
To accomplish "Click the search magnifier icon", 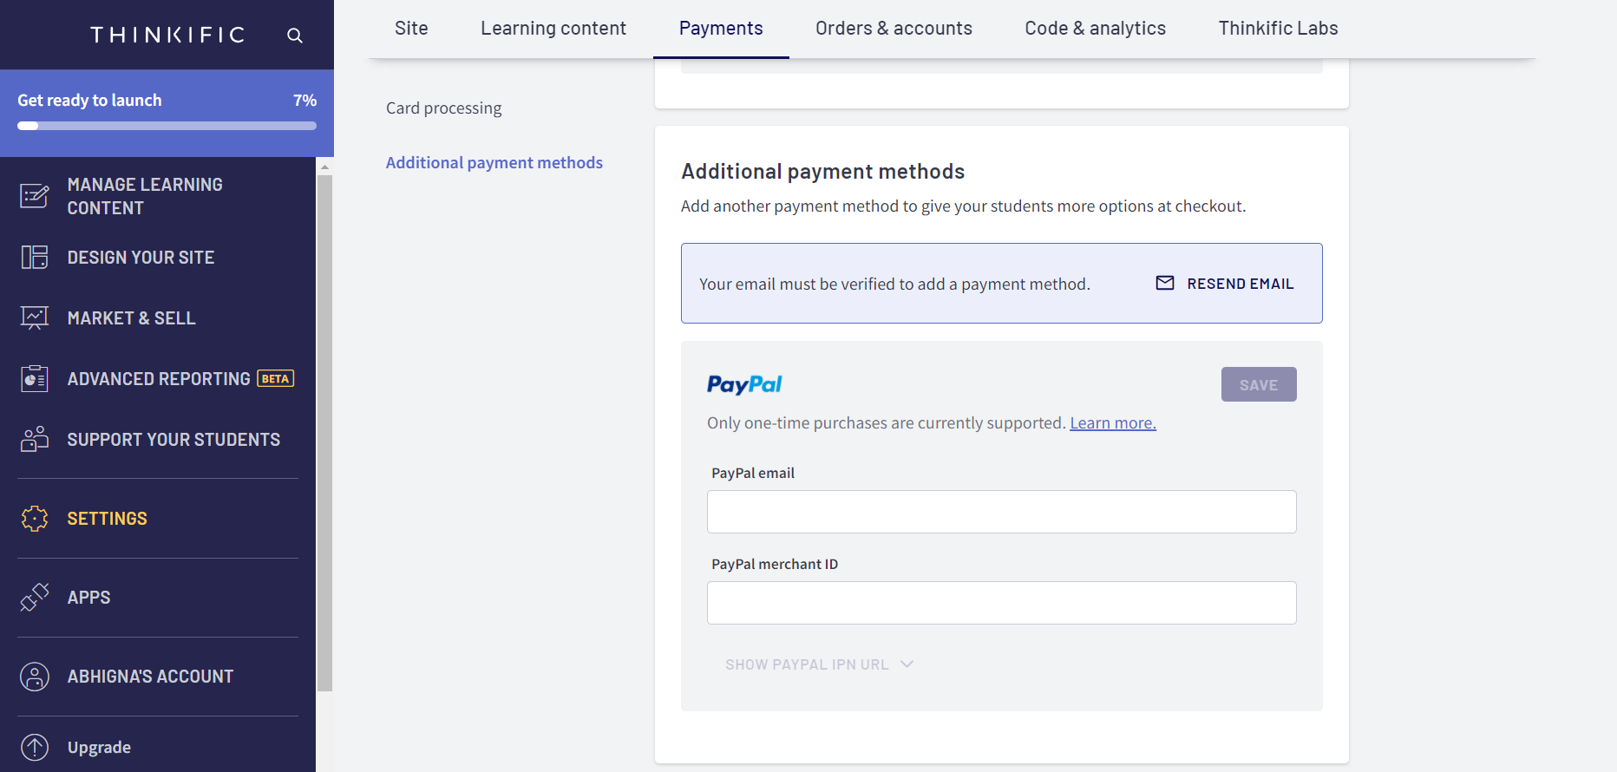I will click(x=295, y=36).
